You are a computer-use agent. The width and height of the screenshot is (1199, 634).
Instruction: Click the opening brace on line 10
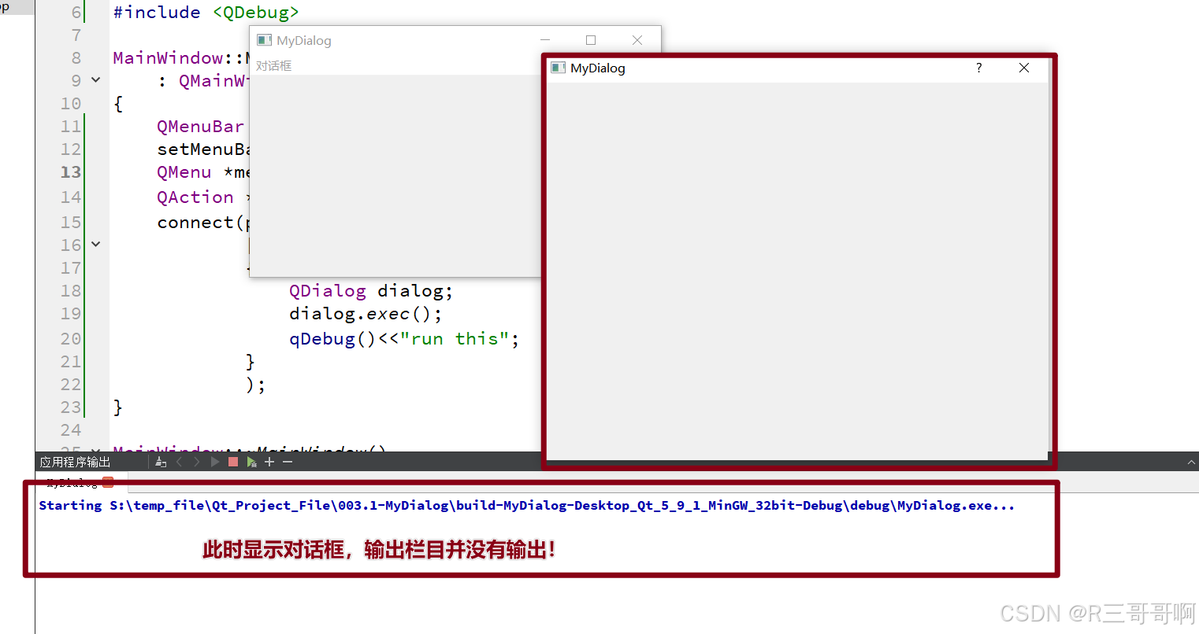point(118,104)
